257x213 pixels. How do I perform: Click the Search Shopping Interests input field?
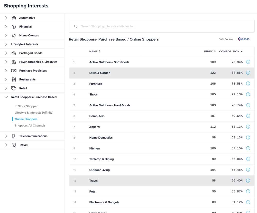(x=164, y=26)
